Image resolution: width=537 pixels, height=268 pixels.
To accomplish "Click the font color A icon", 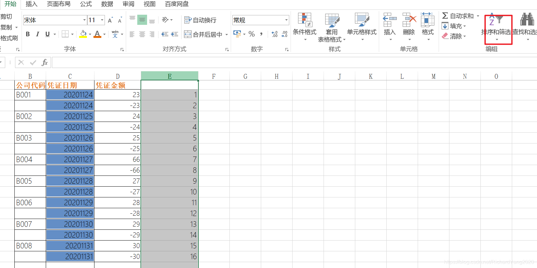I will (97, 34).
